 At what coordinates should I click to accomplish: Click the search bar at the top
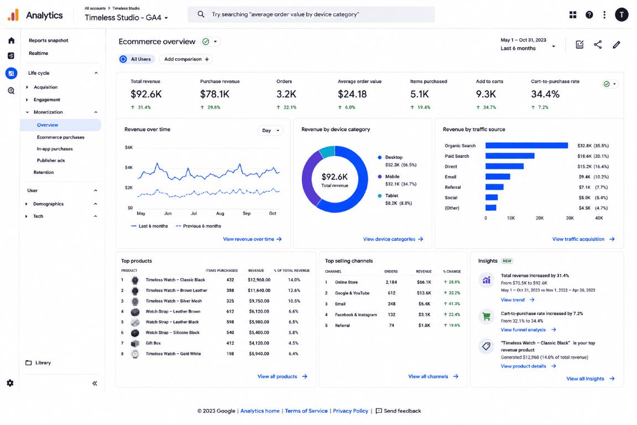[x=311, y=14]
